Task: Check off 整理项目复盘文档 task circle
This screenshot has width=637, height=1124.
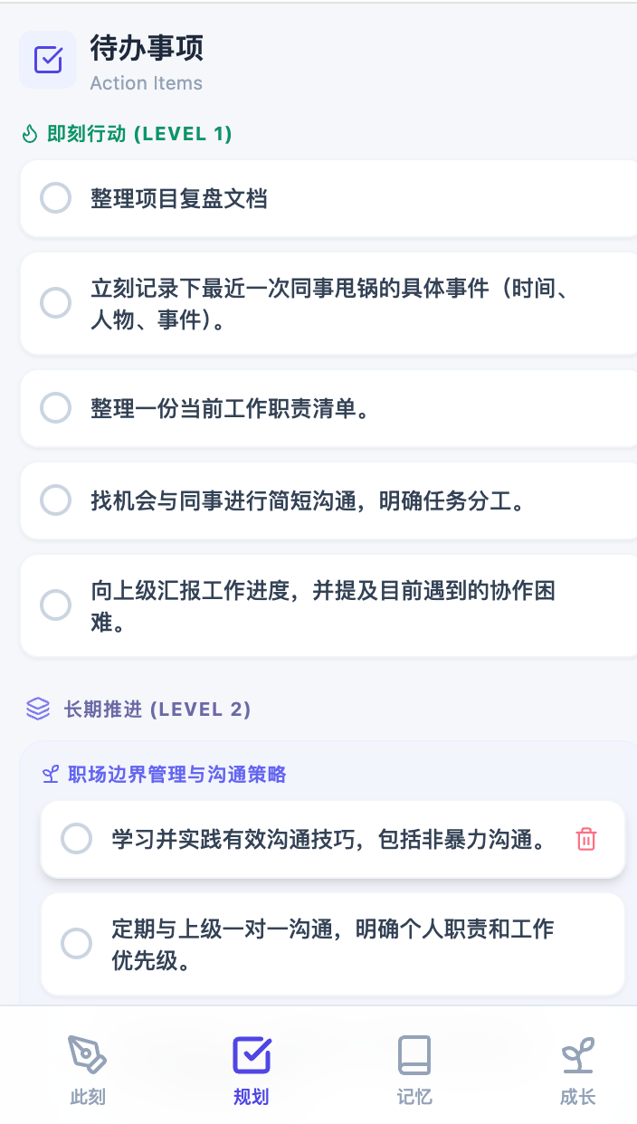Action: coord(56,198)
